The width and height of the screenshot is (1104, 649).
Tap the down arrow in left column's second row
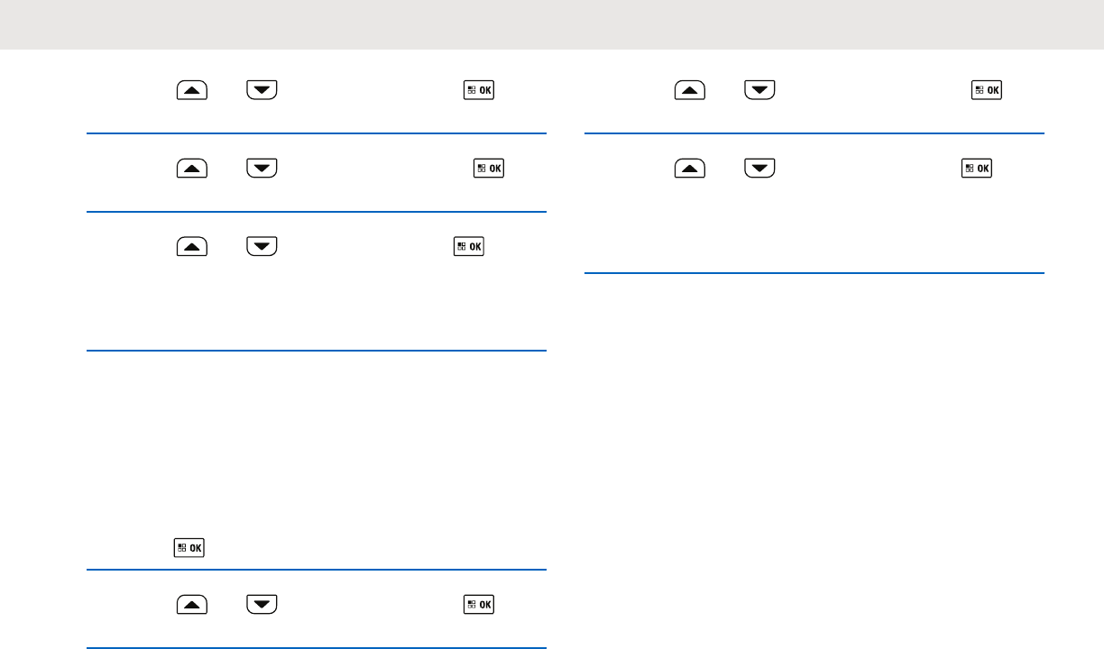click(x=262, y=168)
